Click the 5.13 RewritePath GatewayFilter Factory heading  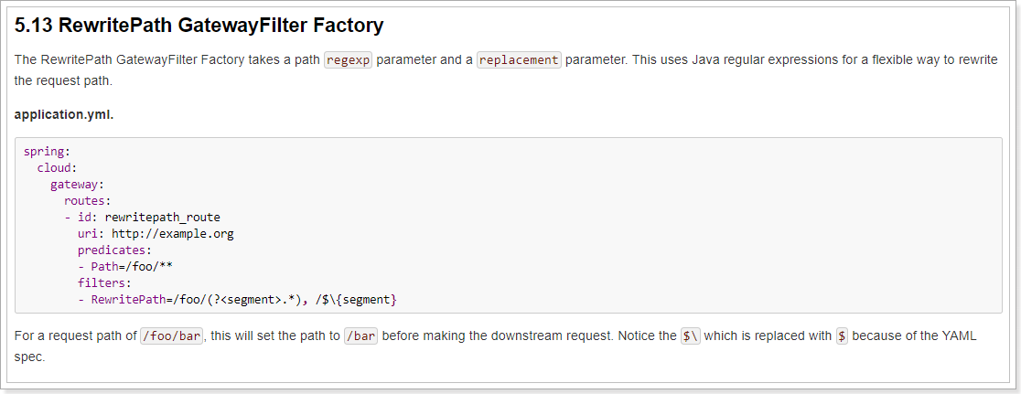pyautogui.click(x=199, y=26)
